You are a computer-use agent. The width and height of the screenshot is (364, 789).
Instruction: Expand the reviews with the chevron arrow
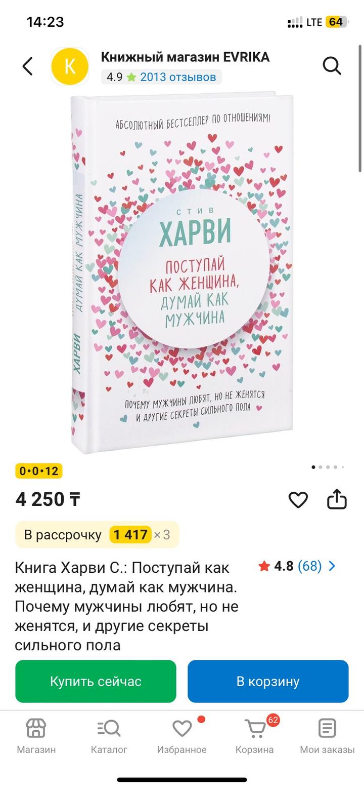pos(332,566)
